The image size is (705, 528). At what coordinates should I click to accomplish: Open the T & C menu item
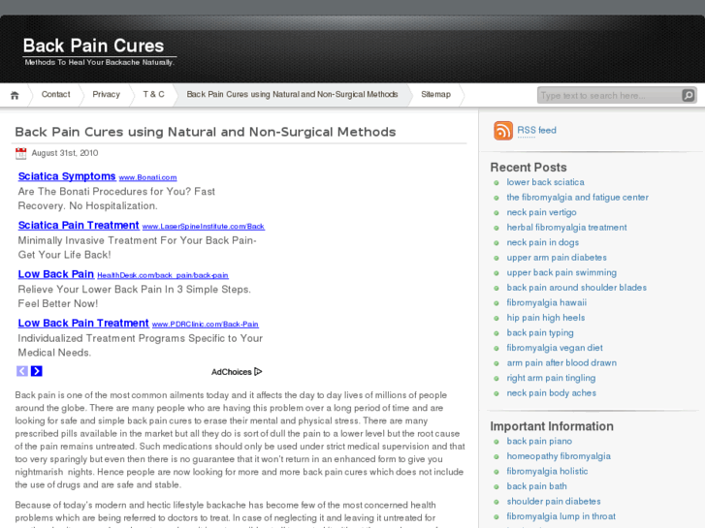click(154, 94)
